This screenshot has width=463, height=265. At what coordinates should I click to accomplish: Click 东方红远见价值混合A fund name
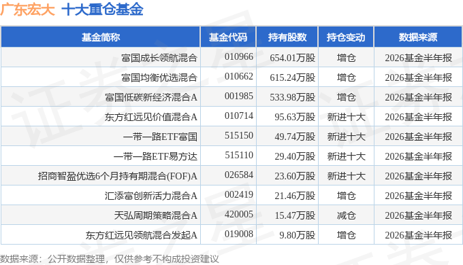pos(151,117)
